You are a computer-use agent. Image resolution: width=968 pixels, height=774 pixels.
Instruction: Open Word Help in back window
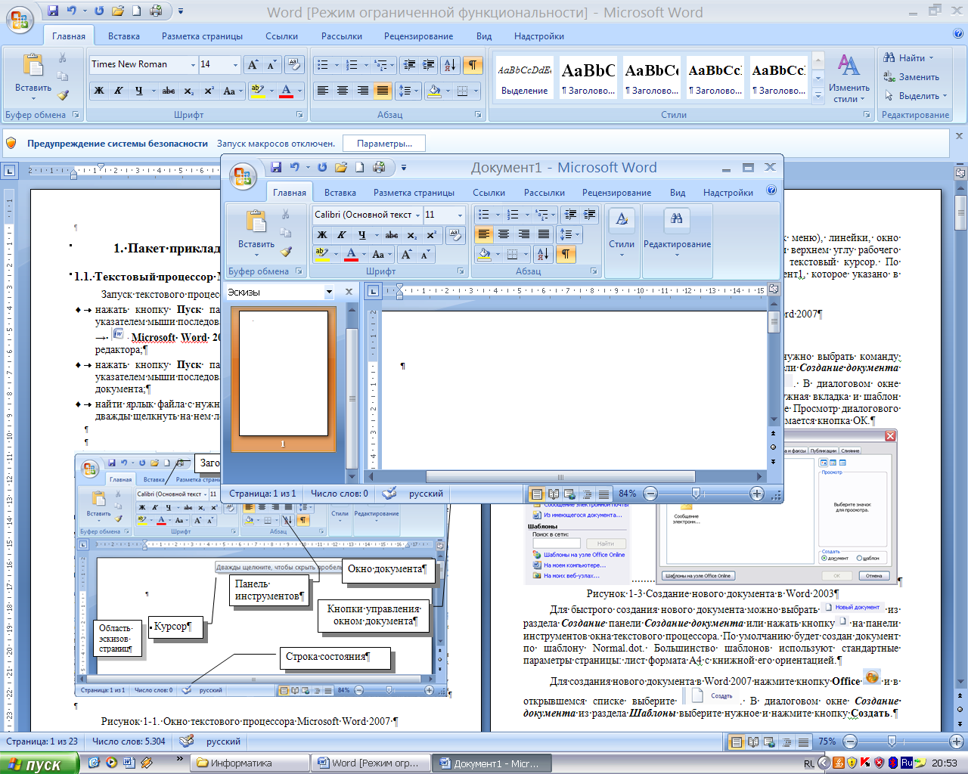(958, 34)
